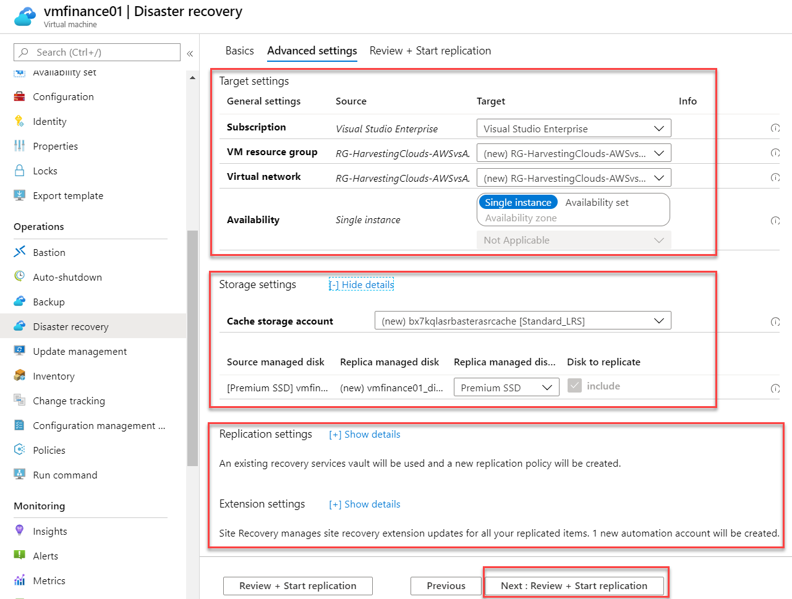Click the Configuration management icon
This screenshot has height=599, width=792.
(x=20, y=425)
